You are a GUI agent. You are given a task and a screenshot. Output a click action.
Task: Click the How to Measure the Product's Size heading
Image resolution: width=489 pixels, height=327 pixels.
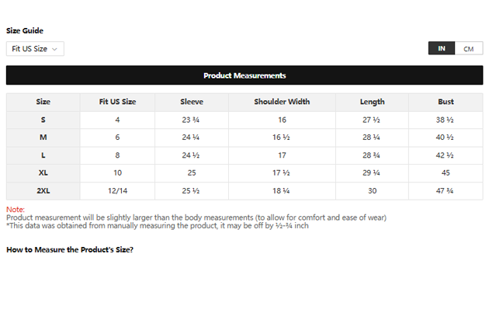pyautogui.click(x=70, y=249)
